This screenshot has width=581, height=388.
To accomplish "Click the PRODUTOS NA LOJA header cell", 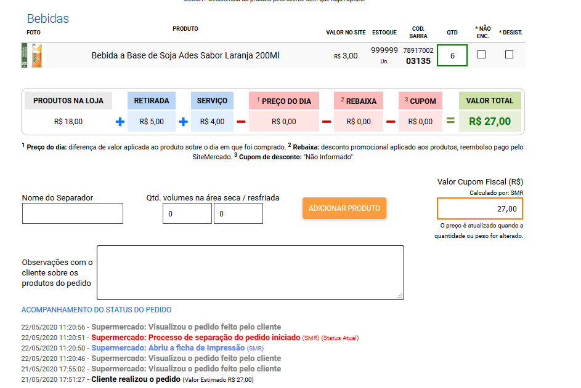I will [x=68, y=101].
